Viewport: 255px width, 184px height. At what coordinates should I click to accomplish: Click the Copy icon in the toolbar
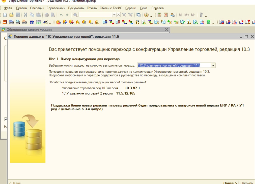32,15
